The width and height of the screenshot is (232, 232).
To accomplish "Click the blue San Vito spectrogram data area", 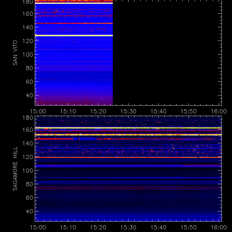I will coord(74,52).
